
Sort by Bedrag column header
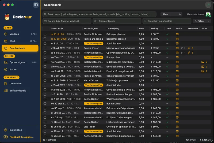154,29
